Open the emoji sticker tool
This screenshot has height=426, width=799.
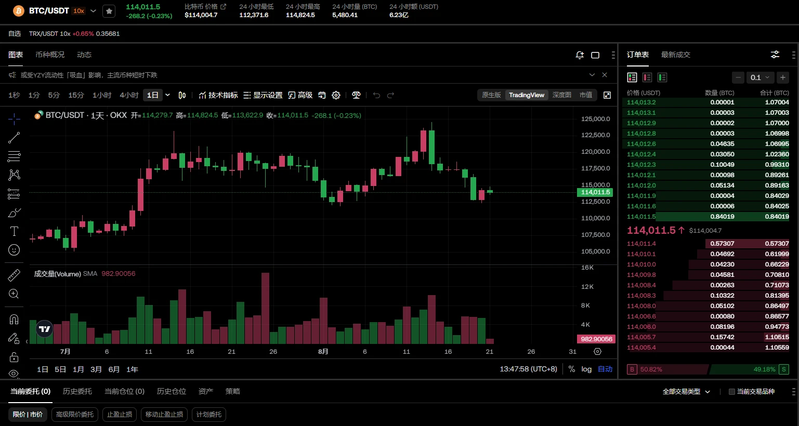[14, 250]
